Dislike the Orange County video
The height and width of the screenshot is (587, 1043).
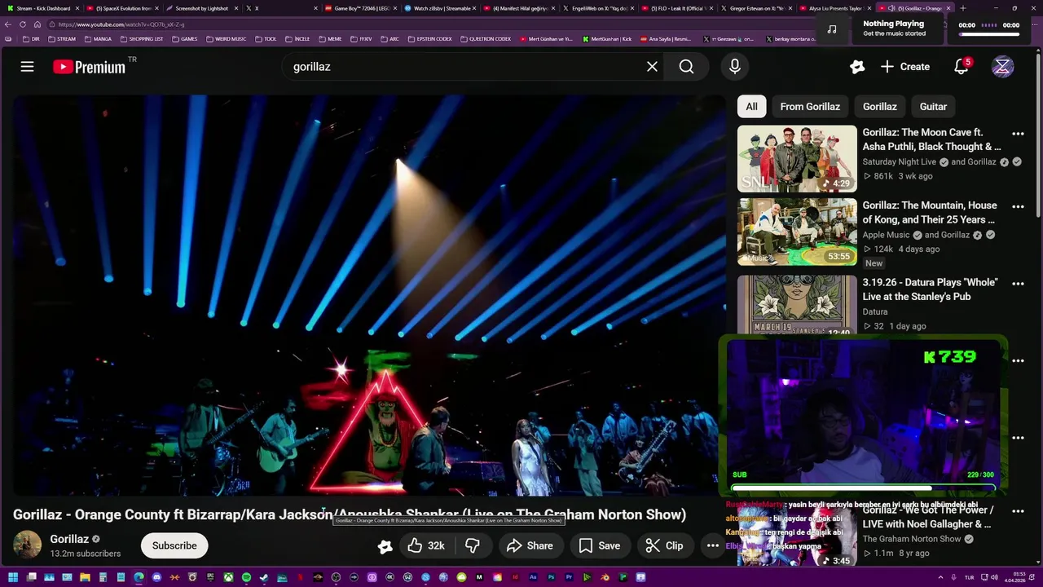tap(472, 545)
